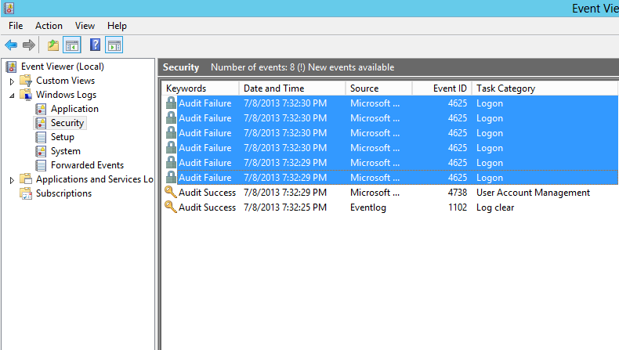The height and width of the screenshot is (350, 619).
Task: Sort by the Source column header
Action: pyautogui.click(x=379, y=88)
